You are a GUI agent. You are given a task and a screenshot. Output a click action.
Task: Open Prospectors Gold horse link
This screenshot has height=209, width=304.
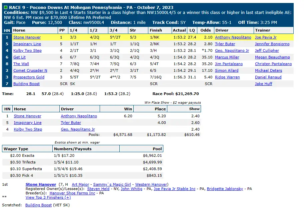coord(29,77)
